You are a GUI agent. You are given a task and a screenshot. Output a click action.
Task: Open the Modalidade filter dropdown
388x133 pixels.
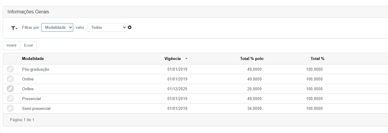pyautogui.click(x=57, y=27)
